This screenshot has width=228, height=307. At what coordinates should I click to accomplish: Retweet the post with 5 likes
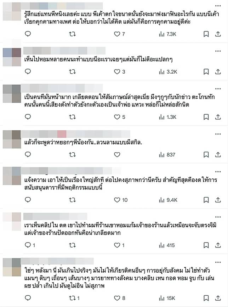[x=73, y=117]
